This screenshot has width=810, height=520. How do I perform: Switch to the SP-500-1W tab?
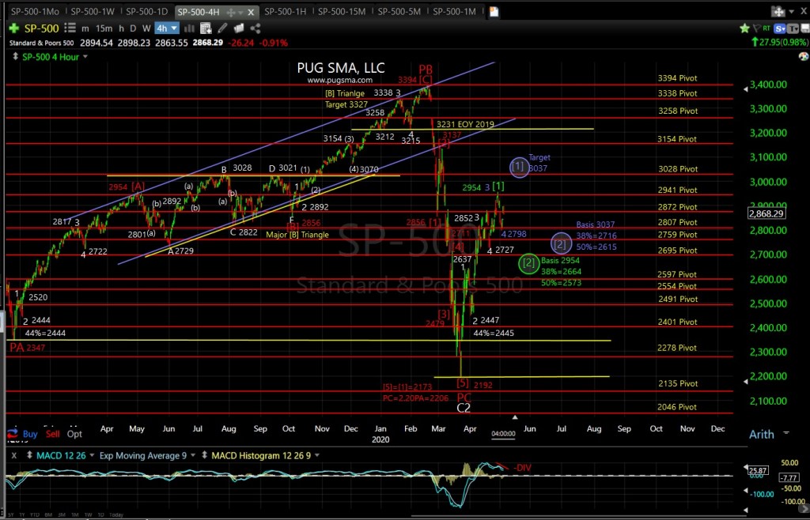[x=93, y=11]
